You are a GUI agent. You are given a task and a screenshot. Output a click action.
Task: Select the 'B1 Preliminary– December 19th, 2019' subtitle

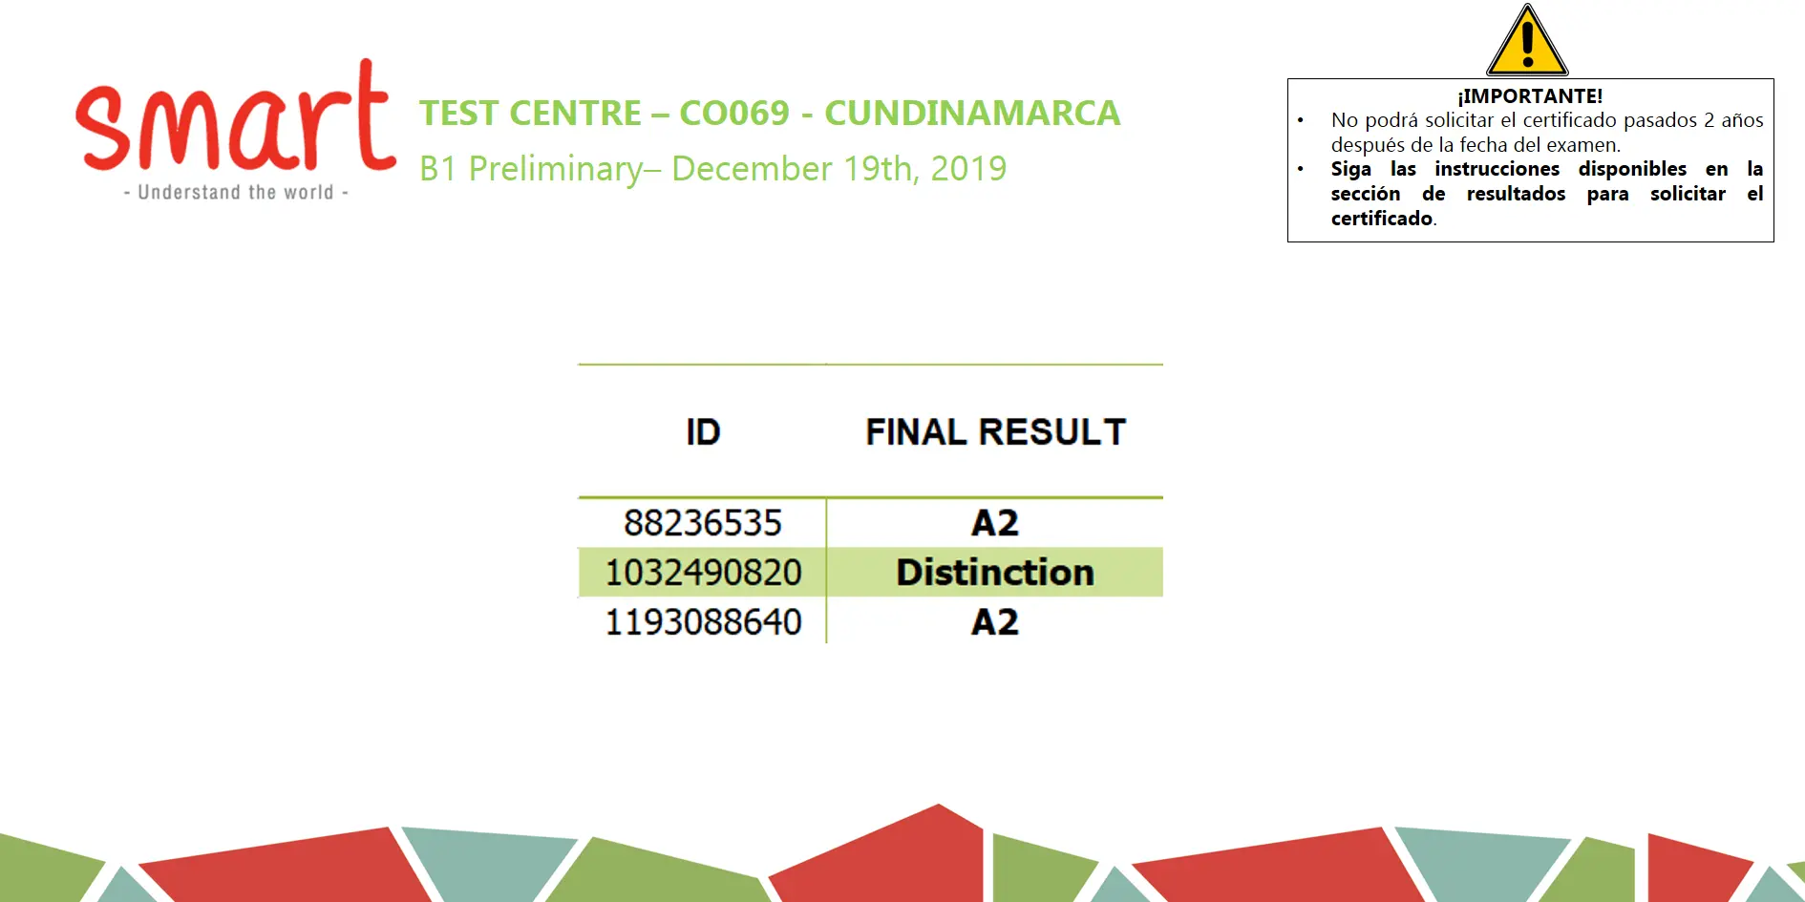[712, 169]
